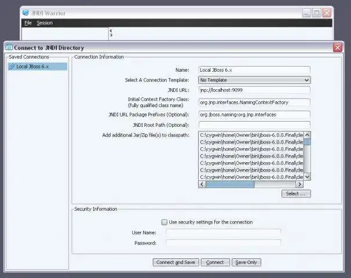351x278 pixels.
Task: Click the Password field
Action: tap(223, 243)
